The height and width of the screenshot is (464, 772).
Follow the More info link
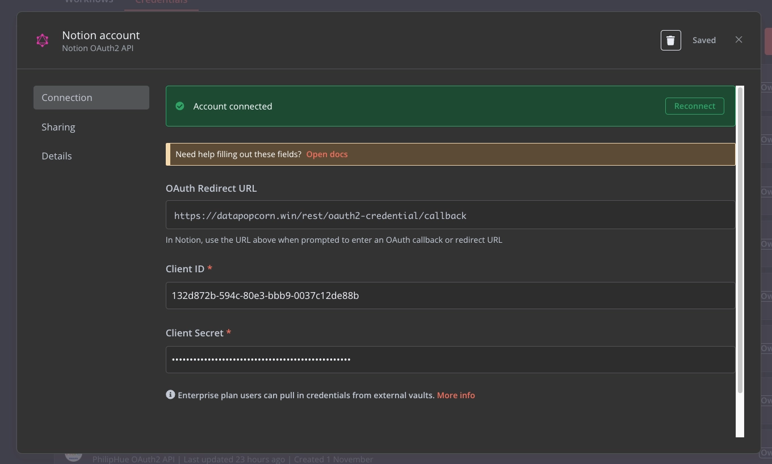pyautogui.click(x=456, y=395)
